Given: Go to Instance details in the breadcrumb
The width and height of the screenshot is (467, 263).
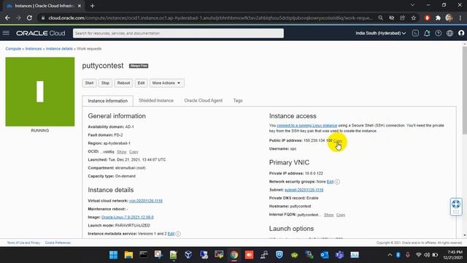Looking at the screenshot, I should point(59,49).
